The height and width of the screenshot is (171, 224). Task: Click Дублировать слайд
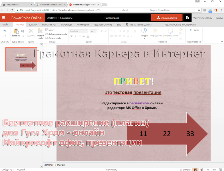click(56, 34)
